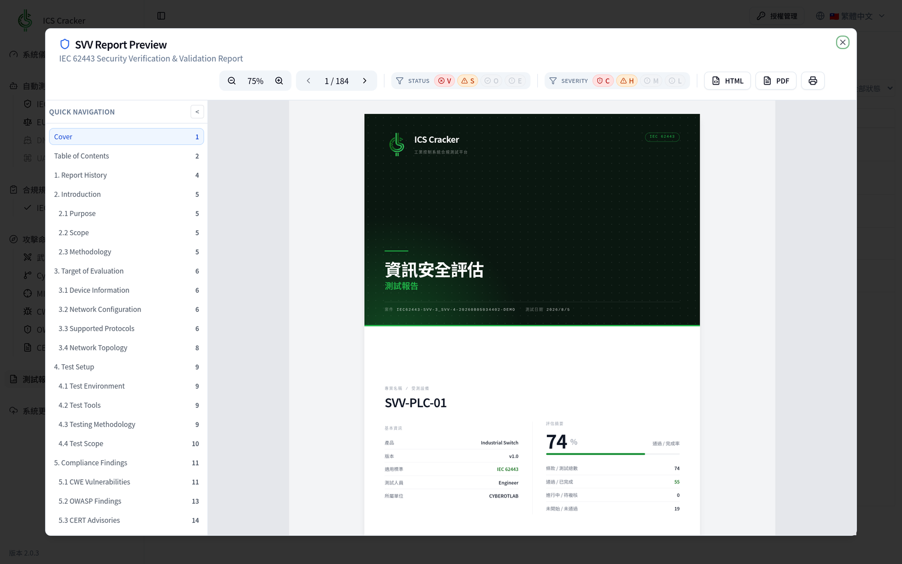Image resolution: width=902 pixels, height=564 pixels.
Task: Toggle severity filter M (medium)
Action: tap(651, 81)
